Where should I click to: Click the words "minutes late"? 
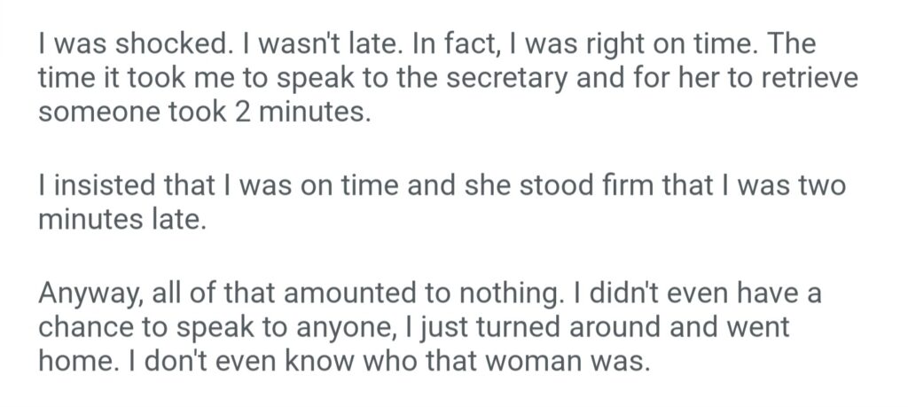click(x=121, y=221)
